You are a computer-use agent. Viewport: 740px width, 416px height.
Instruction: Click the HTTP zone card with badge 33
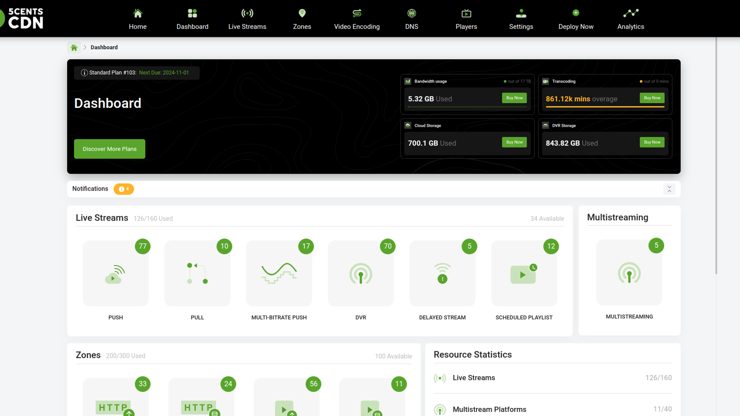pos(116,397)
